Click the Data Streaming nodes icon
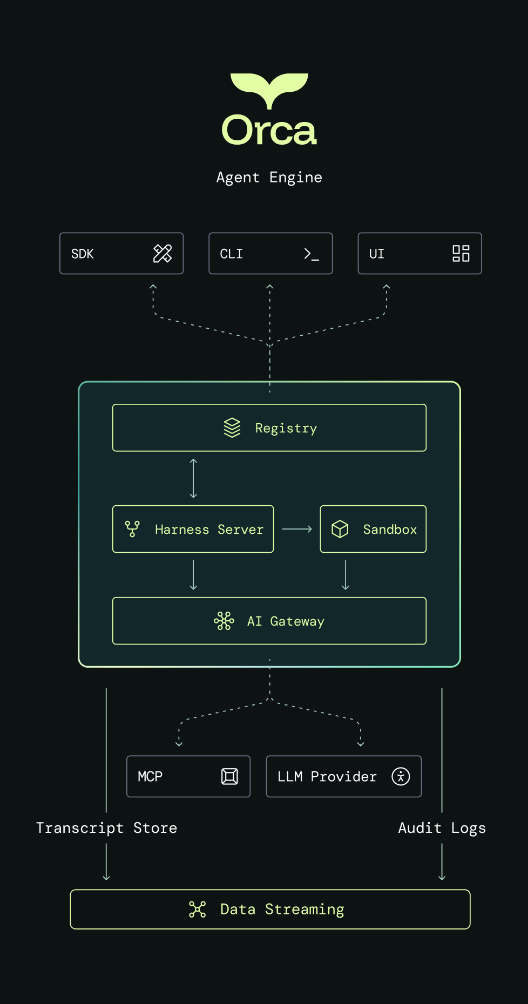This screenshot has height=1004, width=528. [x=198, y=910]
